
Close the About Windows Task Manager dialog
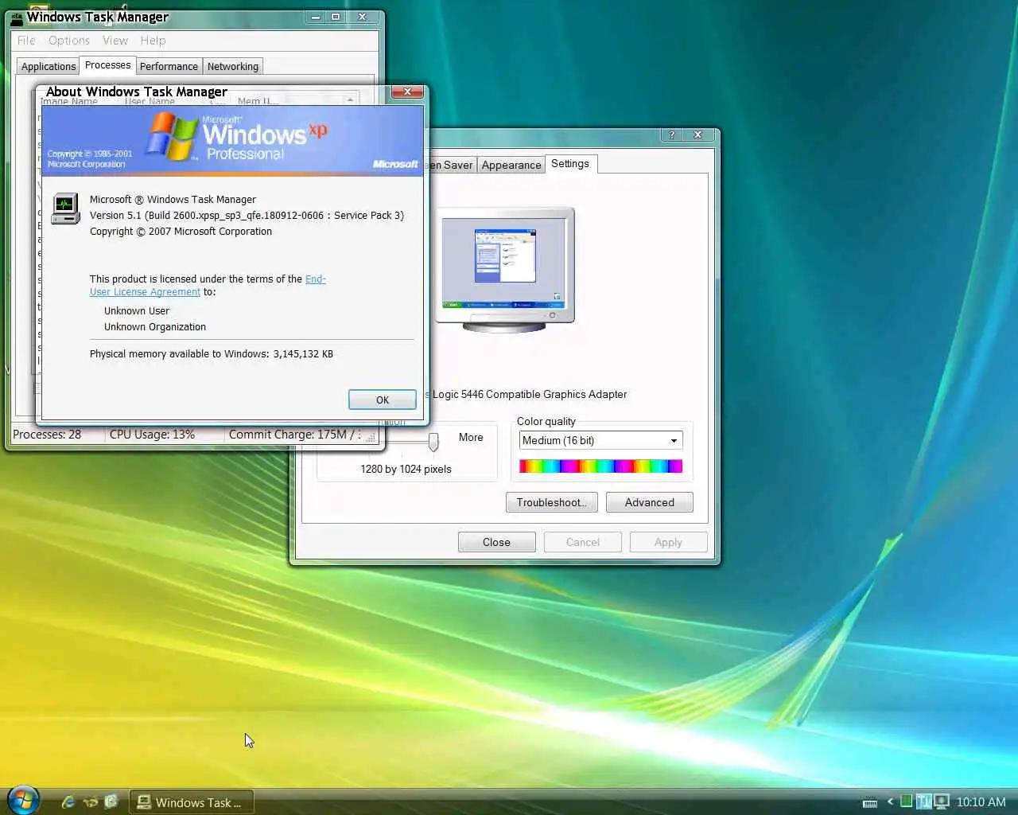407,92
